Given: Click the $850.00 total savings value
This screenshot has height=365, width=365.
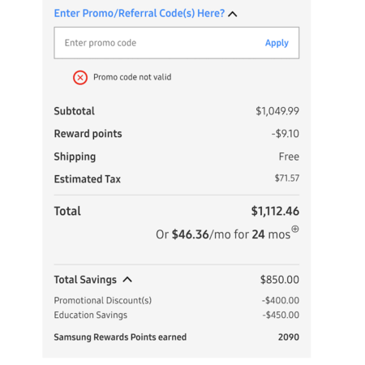Looking at the screenshot, I should [x=280, y=280].
